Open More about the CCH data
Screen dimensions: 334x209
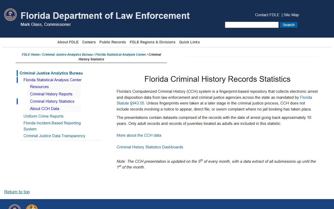[139, 135]
